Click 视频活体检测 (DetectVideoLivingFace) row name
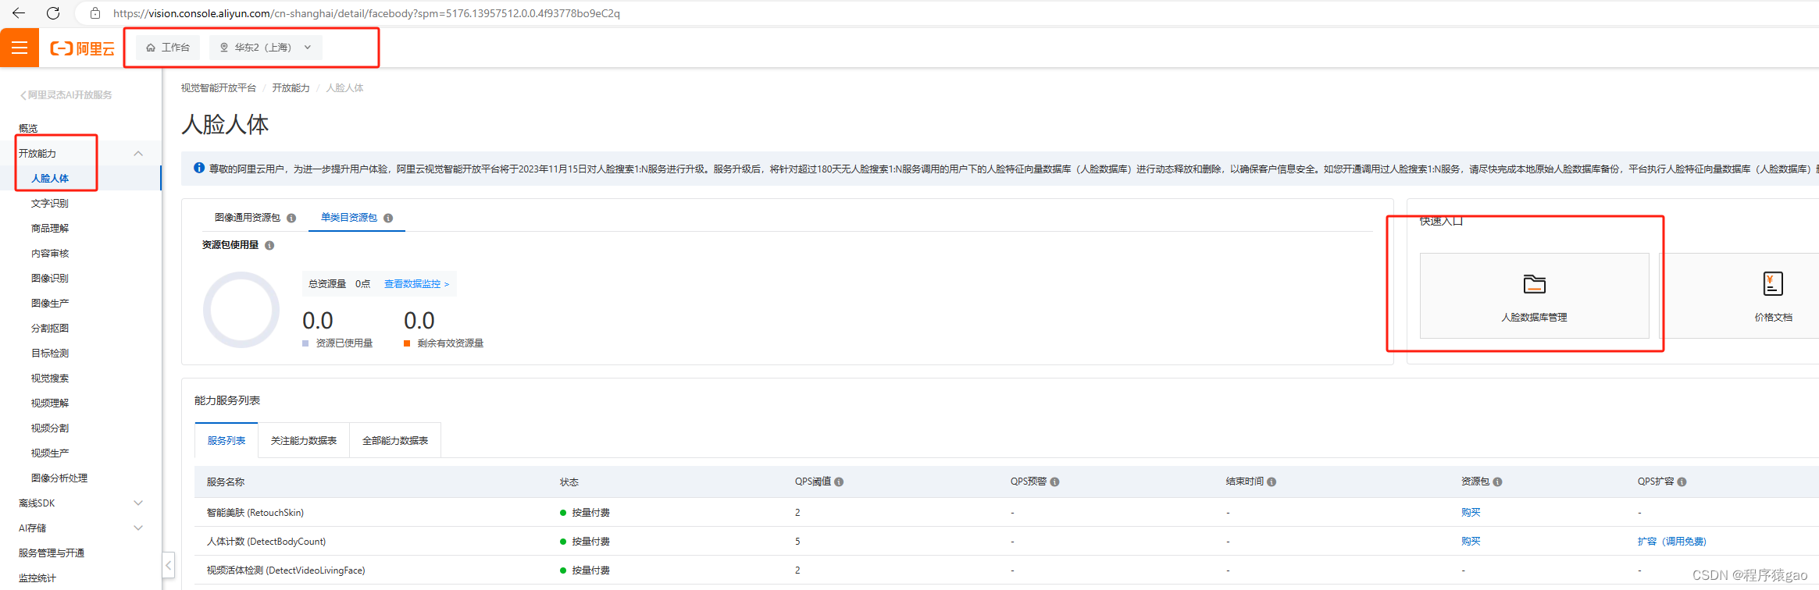 click(x=286, y=570)
